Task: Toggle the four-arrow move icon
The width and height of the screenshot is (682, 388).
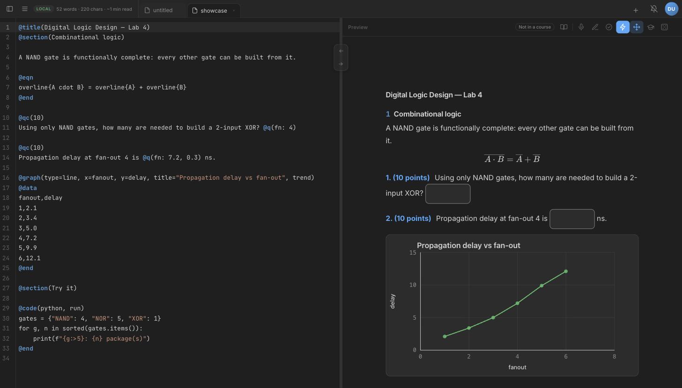Action: 637,27
